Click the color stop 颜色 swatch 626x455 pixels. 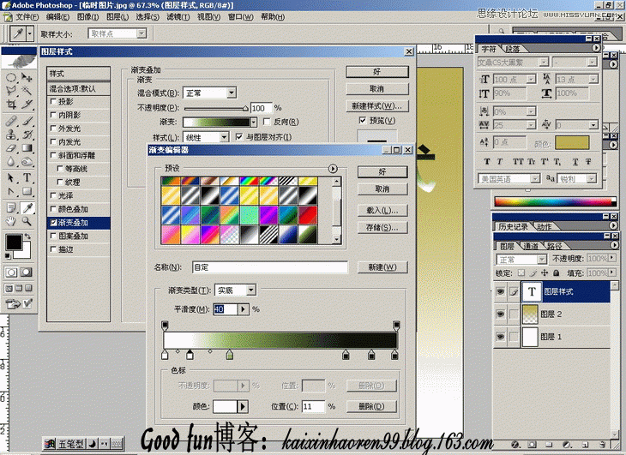pyautogui.click(x=226, y=406)
